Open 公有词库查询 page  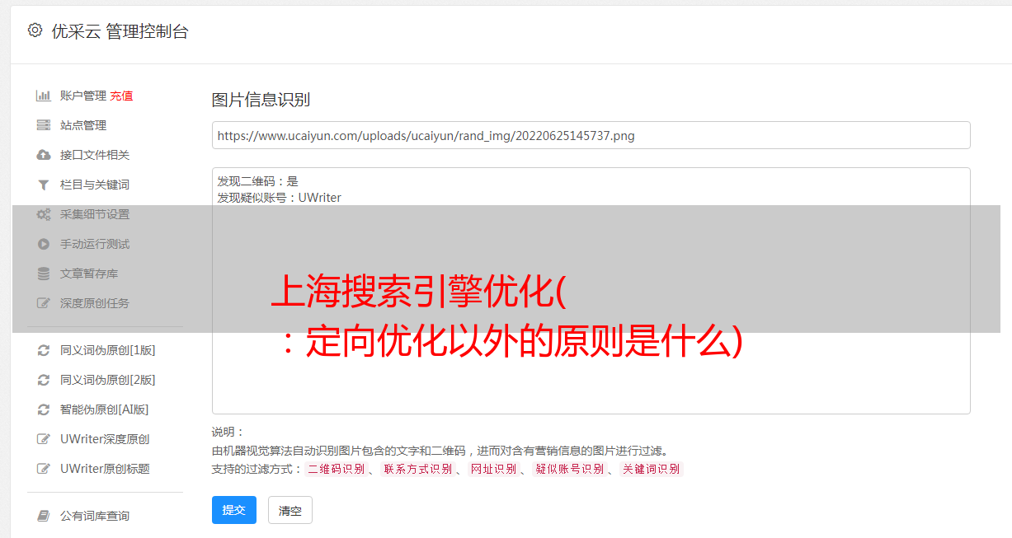[x=95, y=516]
